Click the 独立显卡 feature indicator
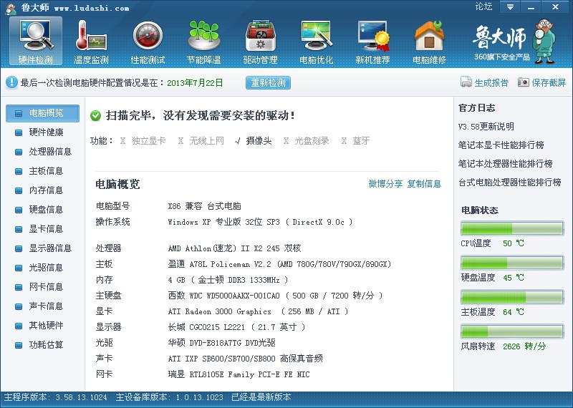Image resolution: width=573 pixels, height=408 pixels. click(x=143, y=141)
